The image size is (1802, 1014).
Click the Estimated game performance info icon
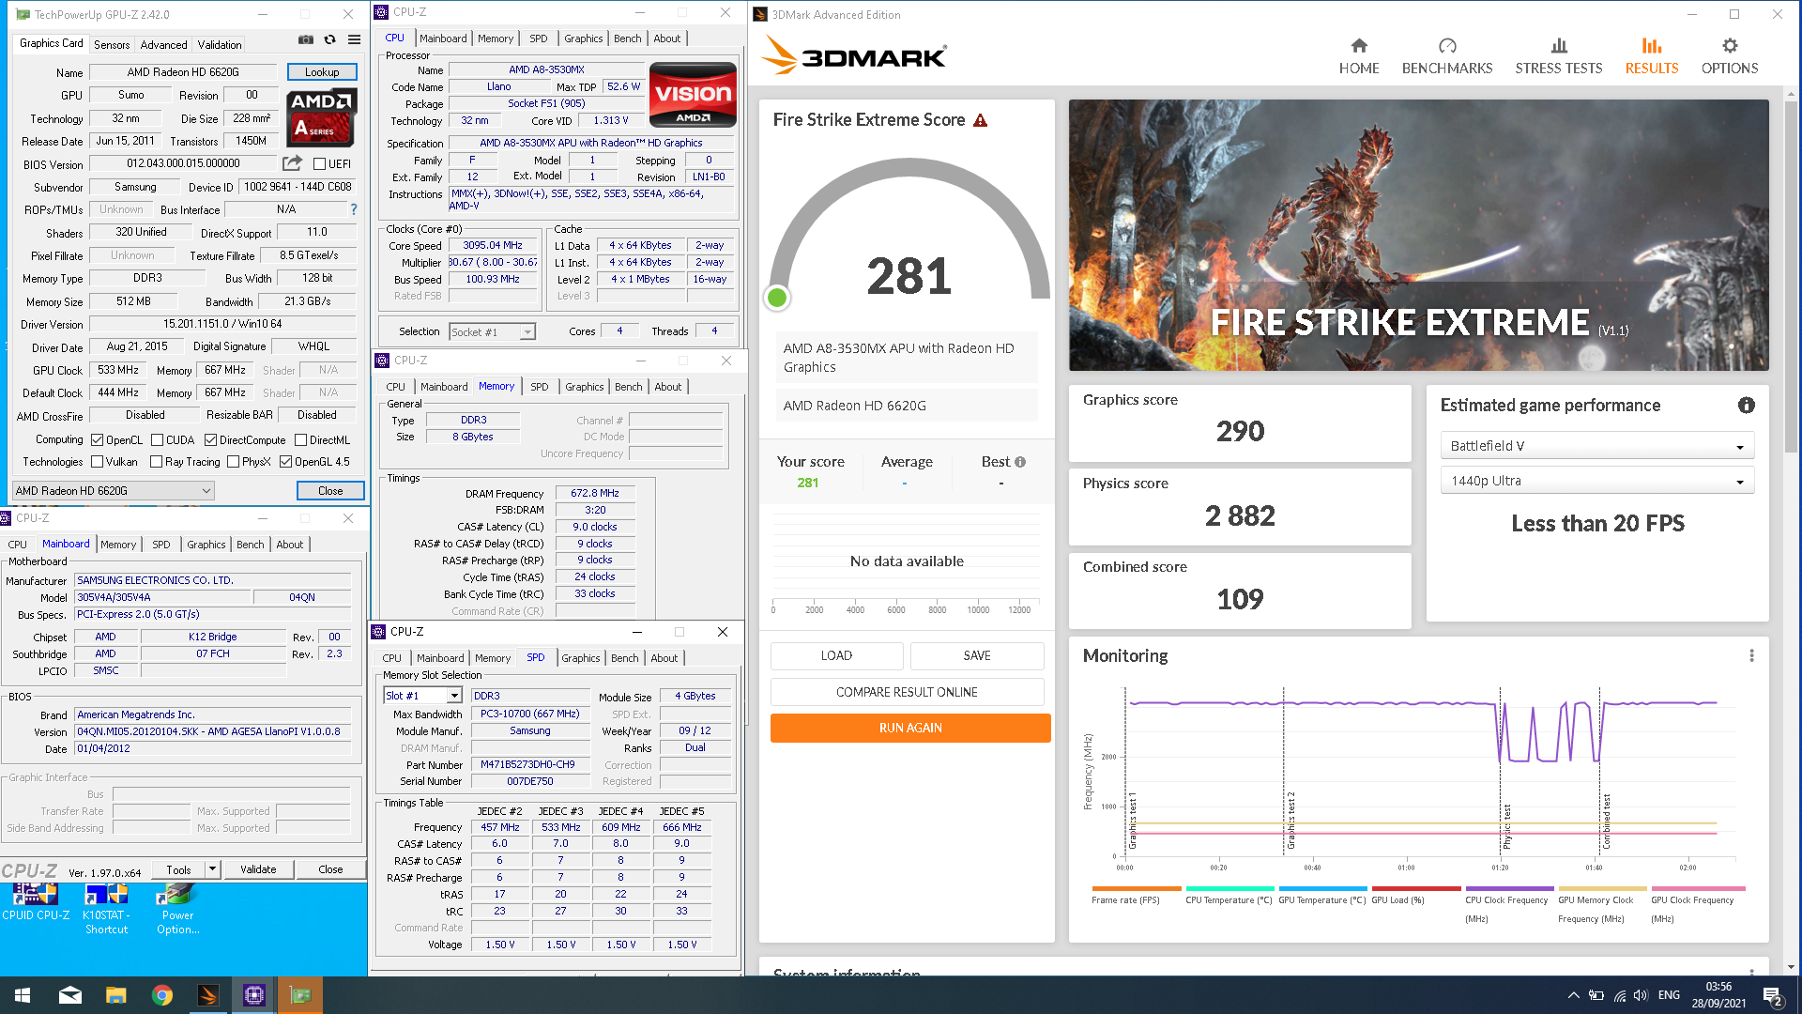pos(1746,406)
